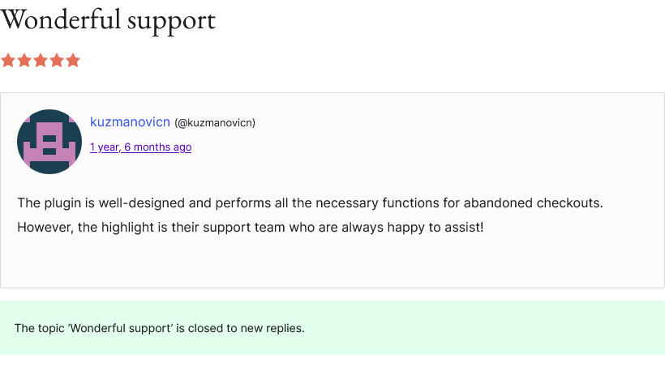The height and width of the screenshot is (371, 665).
Task: Click the fourth rating star
Action: pos(57,61)
